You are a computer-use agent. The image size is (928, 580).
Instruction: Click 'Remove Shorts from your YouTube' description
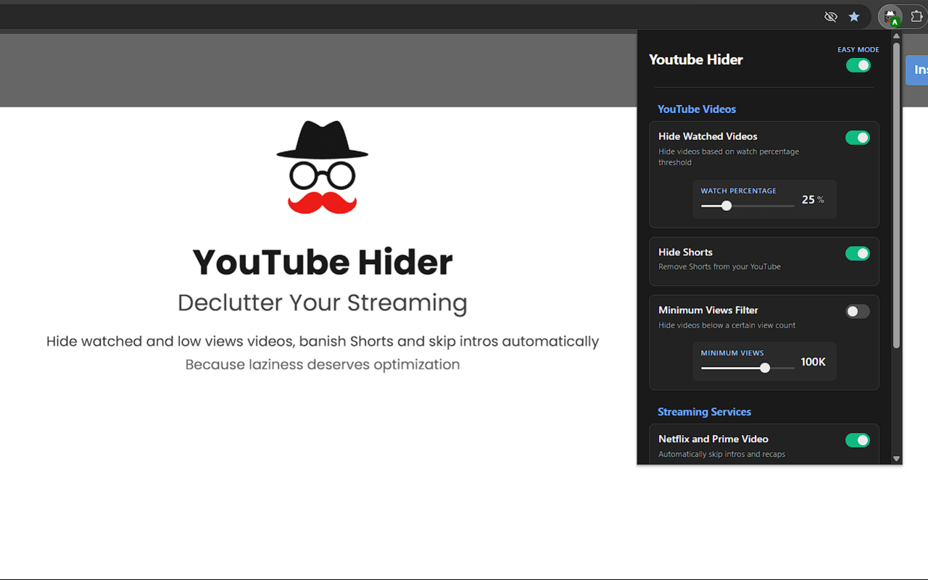click(719, 267)
